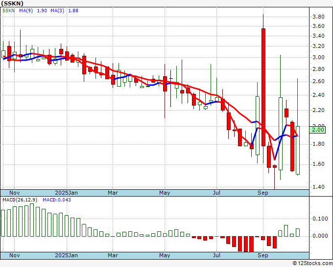This screenshot has height=267, width=333.
Task: Select the MA(9) legend label
Action: 26,11
